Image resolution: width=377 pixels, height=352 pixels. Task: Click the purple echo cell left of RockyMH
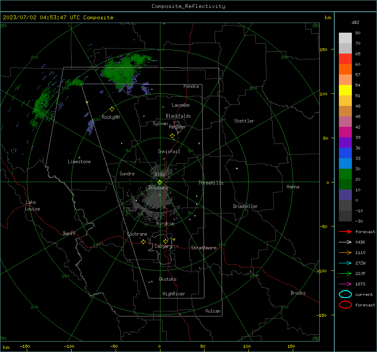click(x=90, y=126)
